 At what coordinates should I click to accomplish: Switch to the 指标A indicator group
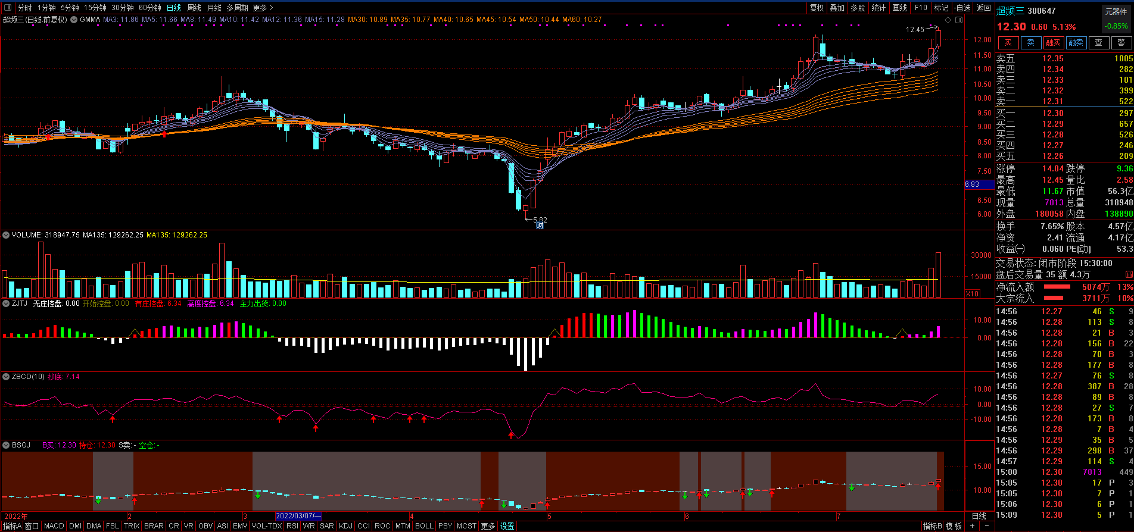coord(12,526)
